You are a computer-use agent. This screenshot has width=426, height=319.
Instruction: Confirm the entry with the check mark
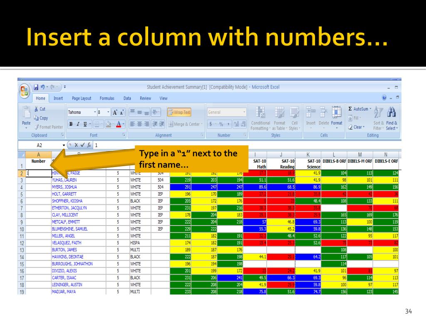click(83, 145)
